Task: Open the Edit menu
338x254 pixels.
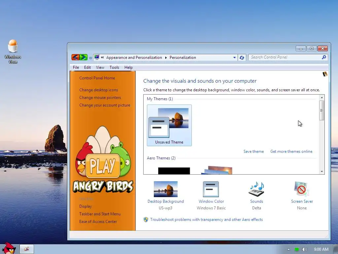Action: coord(87,67)
